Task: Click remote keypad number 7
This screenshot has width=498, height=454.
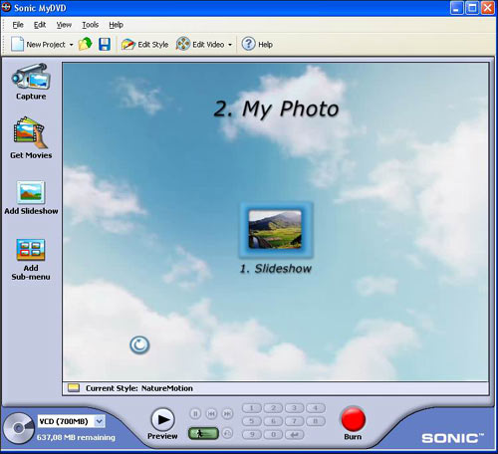Action: [294, 421]
